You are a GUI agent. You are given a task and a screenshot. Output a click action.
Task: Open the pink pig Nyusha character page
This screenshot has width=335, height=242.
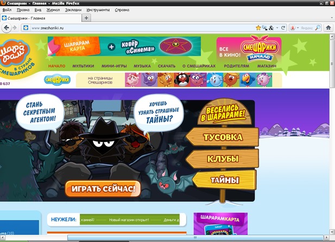[x=133, y=80]
